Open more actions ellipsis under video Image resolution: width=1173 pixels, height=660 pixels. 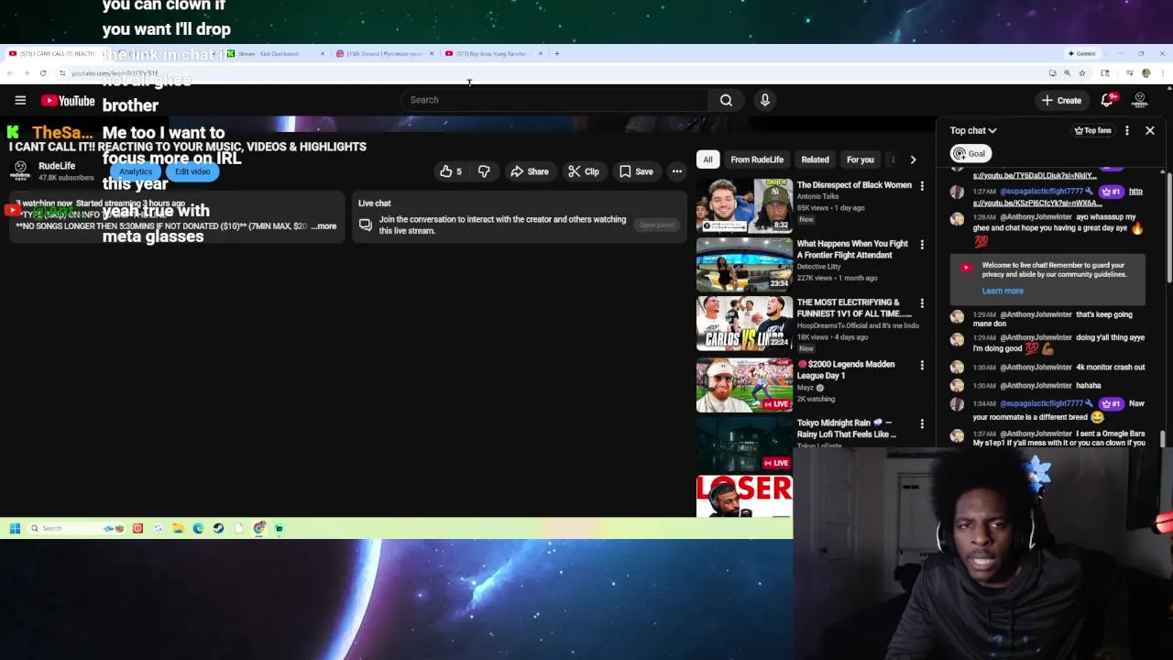point(676,171)
